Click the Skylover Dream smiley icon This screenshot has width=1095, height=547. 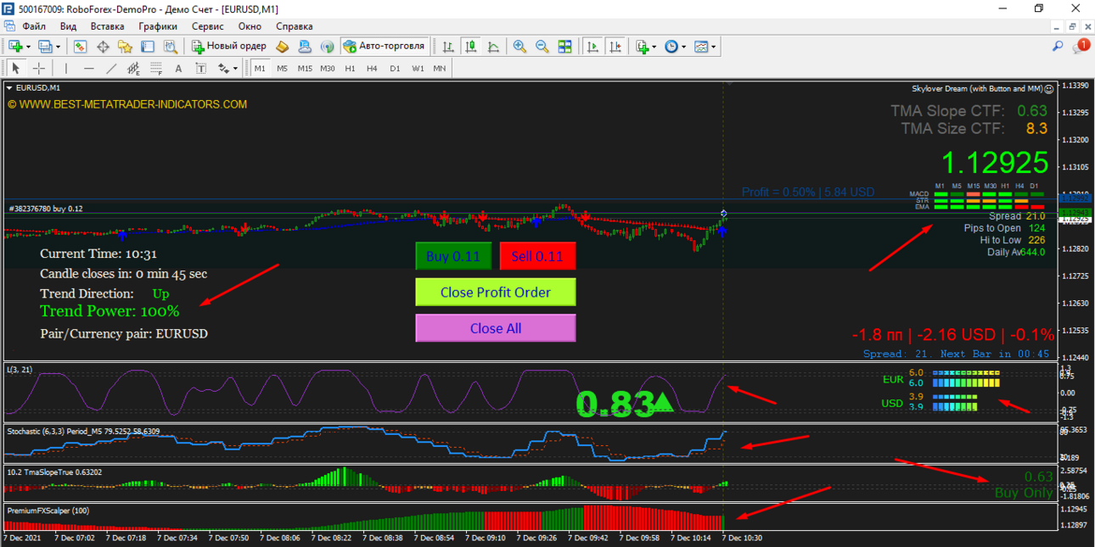click(x=1049, y=88)
